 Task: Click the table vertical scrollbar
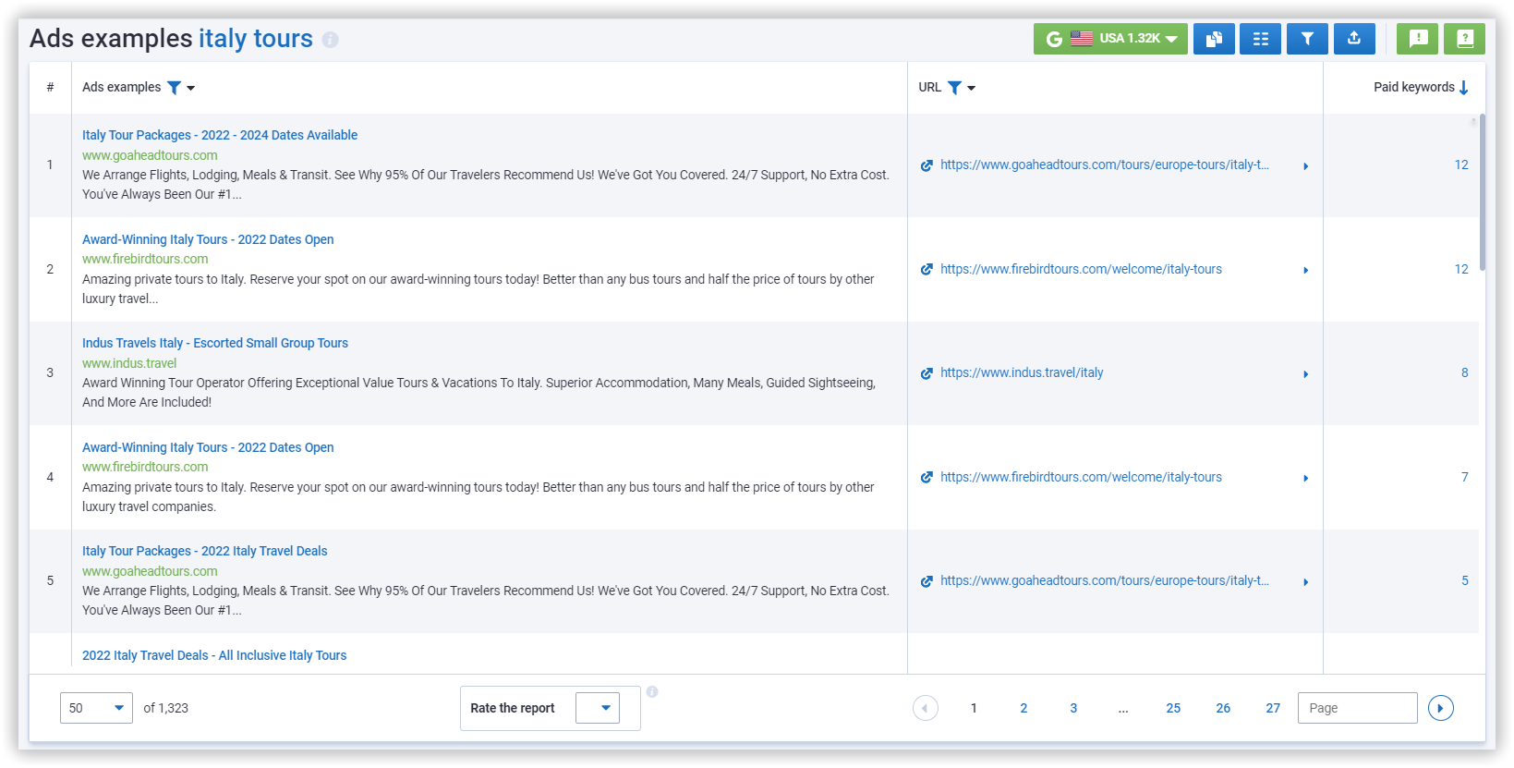(x=1482, y=192)
